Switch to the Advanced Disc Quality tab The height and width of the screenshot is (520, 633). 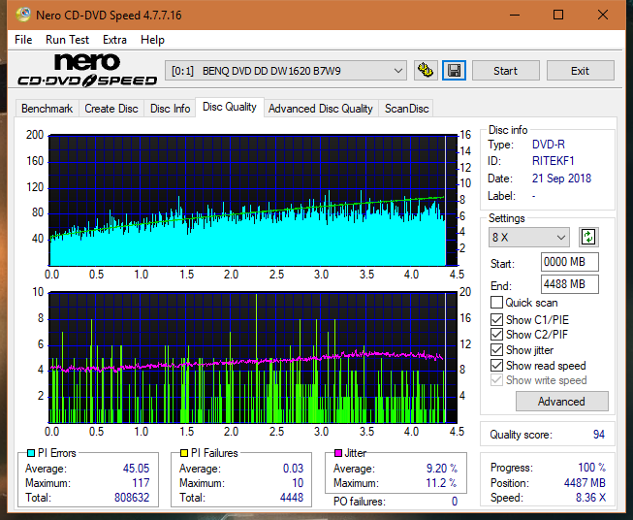coord(321,109)
